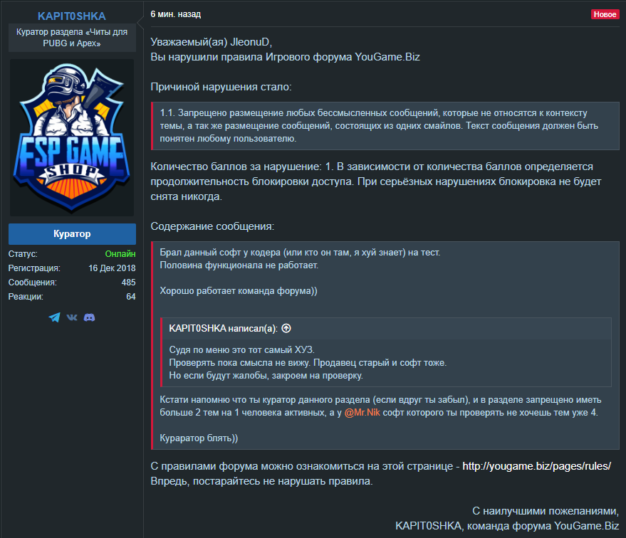The image size is (626, 538).
Task: Open the yougame.biz rules page link
Action: click(x=536, y=466)
